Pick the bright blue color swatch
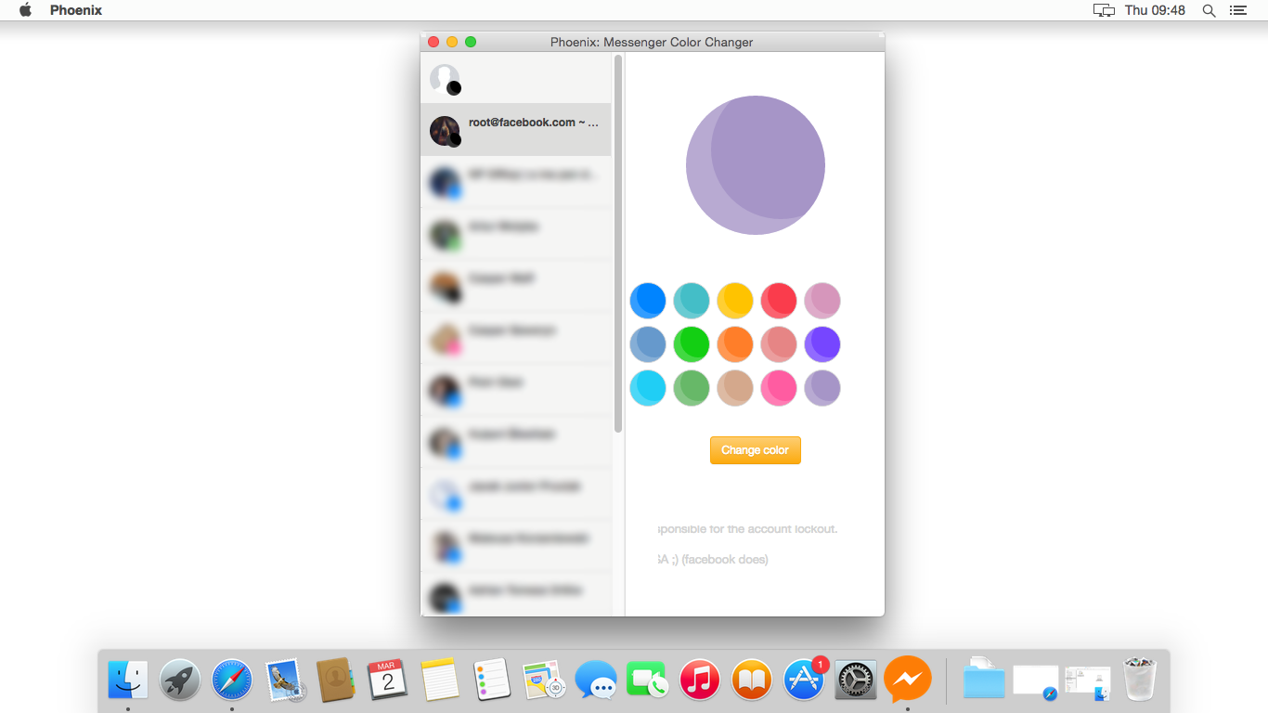 [x=648, y=301]
